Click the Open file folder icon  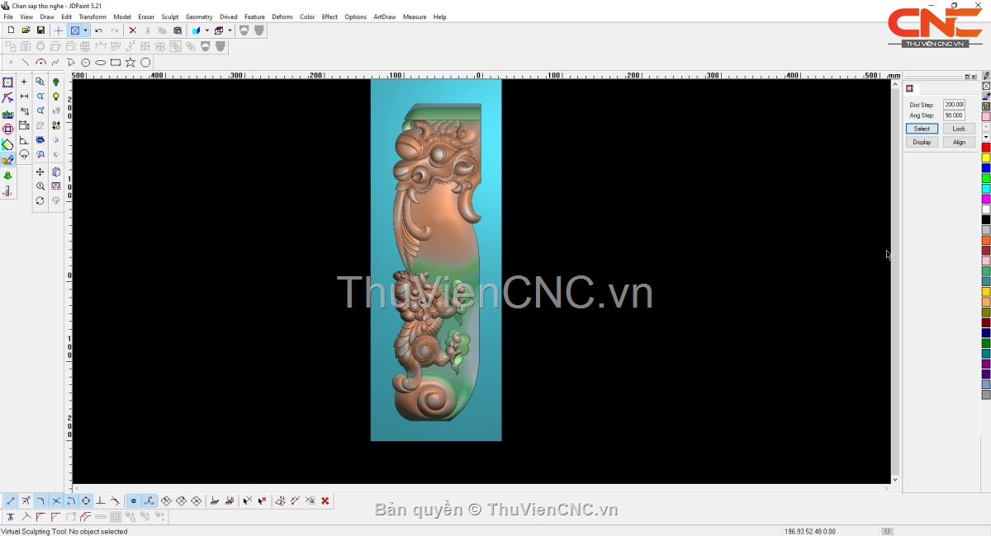pyautogui.click(x=26, y=31)
